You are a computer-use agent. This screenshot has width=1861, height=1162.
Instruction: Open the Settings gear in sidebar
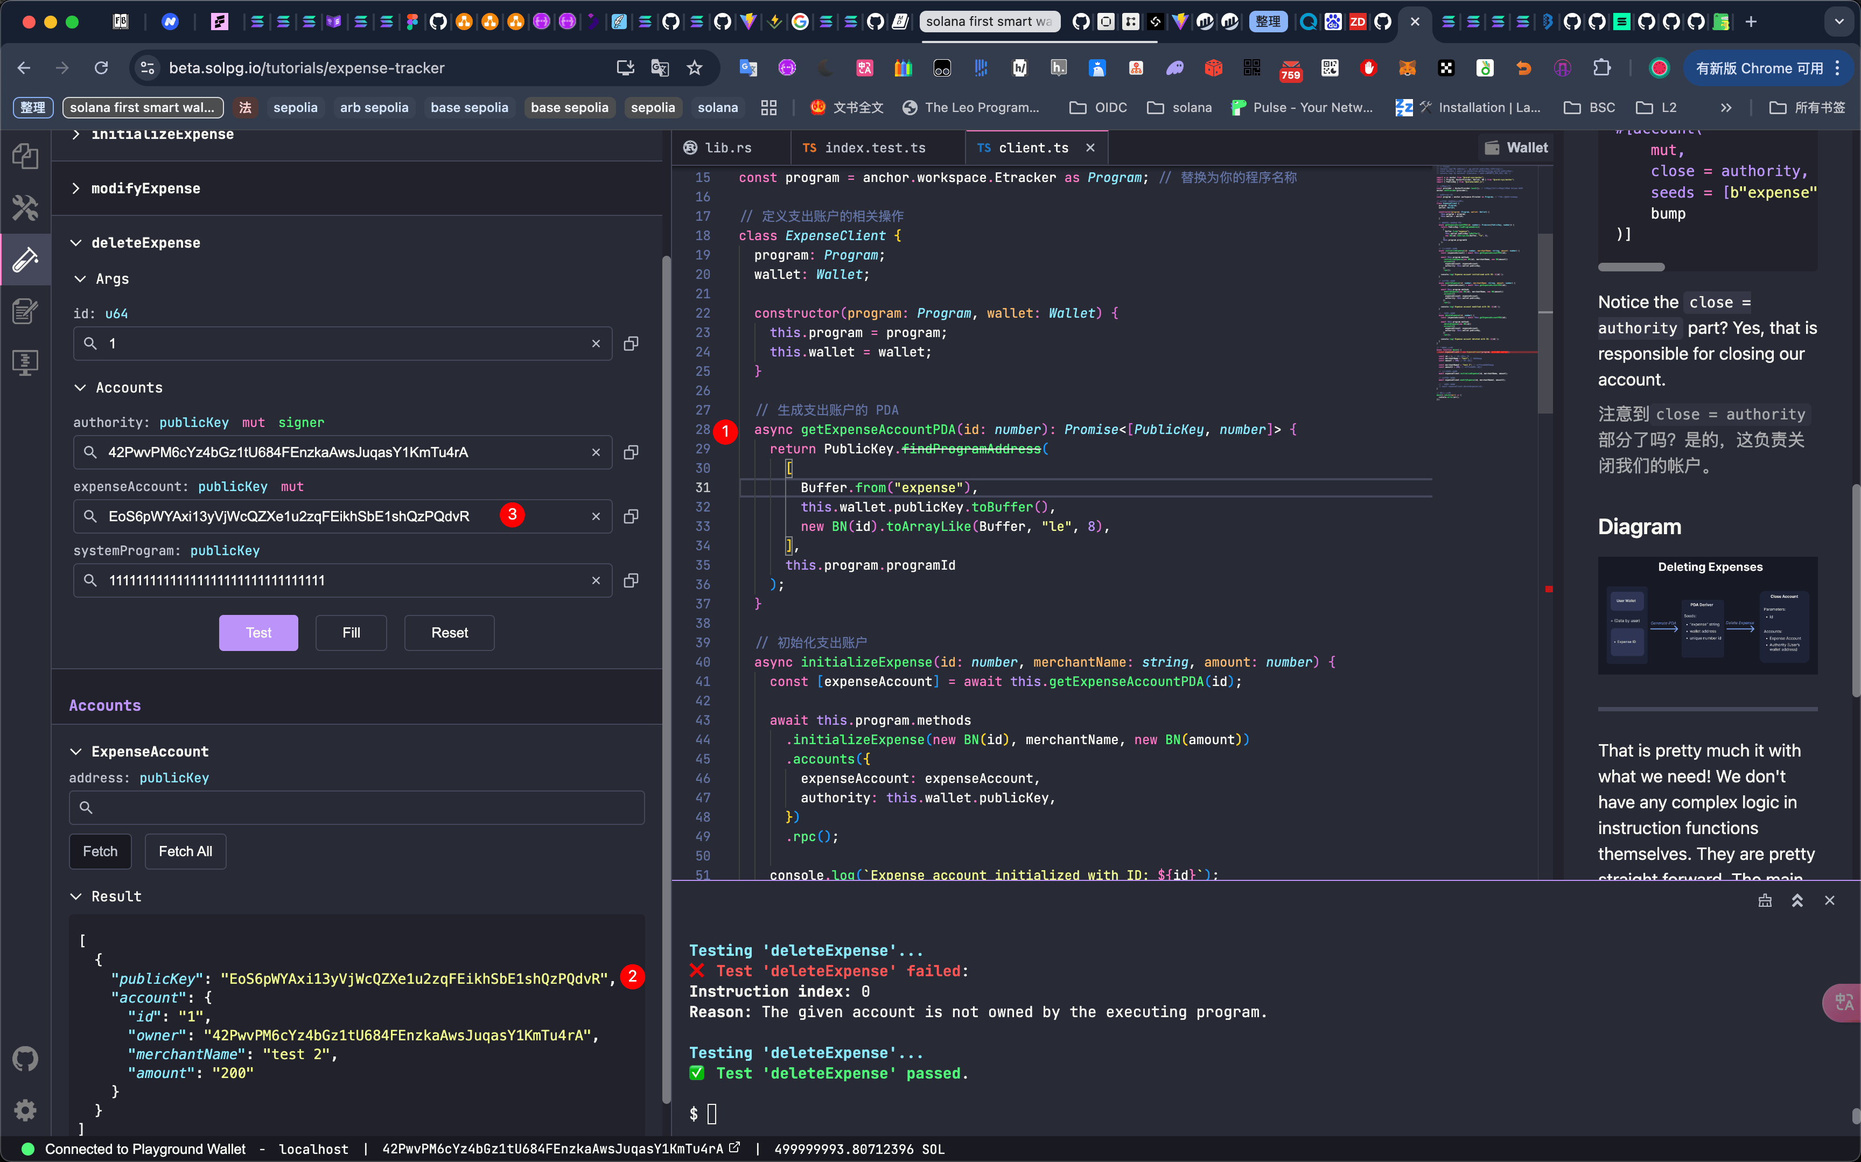25,1110
